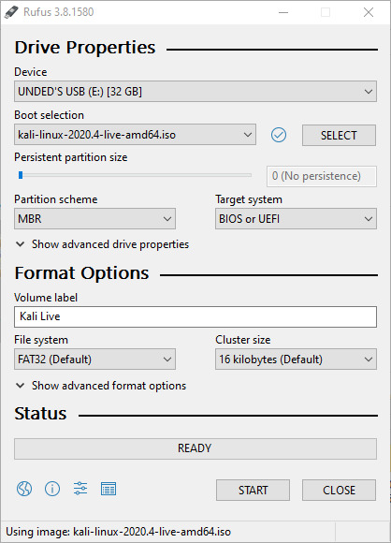The width and height of the screenshot is (391, 543).
Task: Open the Device dropdown
Action: tap(195, 92)
